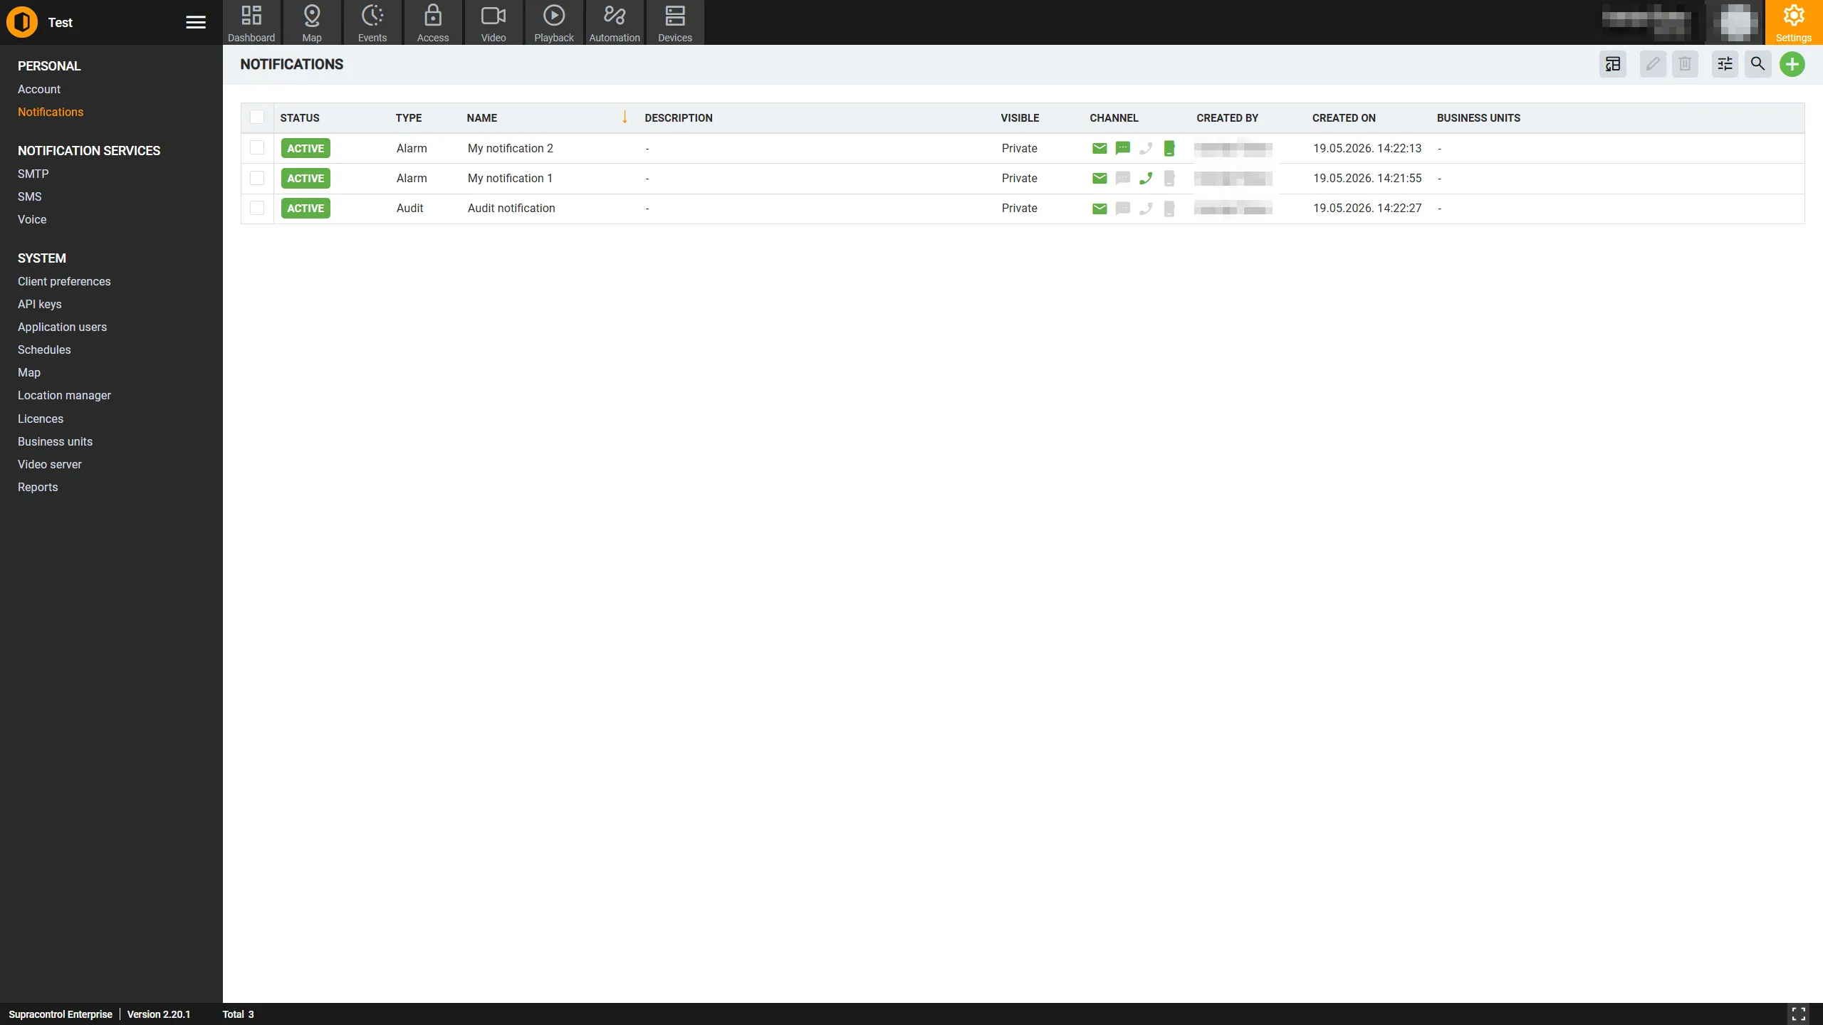Image resolution: width=1823 pixels, height=1025 pixels.
Task: Click the pencil edit icon
Action: coord(1652,65)
